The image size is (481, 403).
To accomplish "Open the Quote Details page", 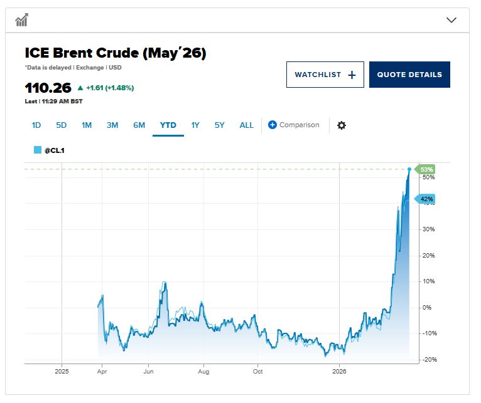I will (x=409, y=75).
